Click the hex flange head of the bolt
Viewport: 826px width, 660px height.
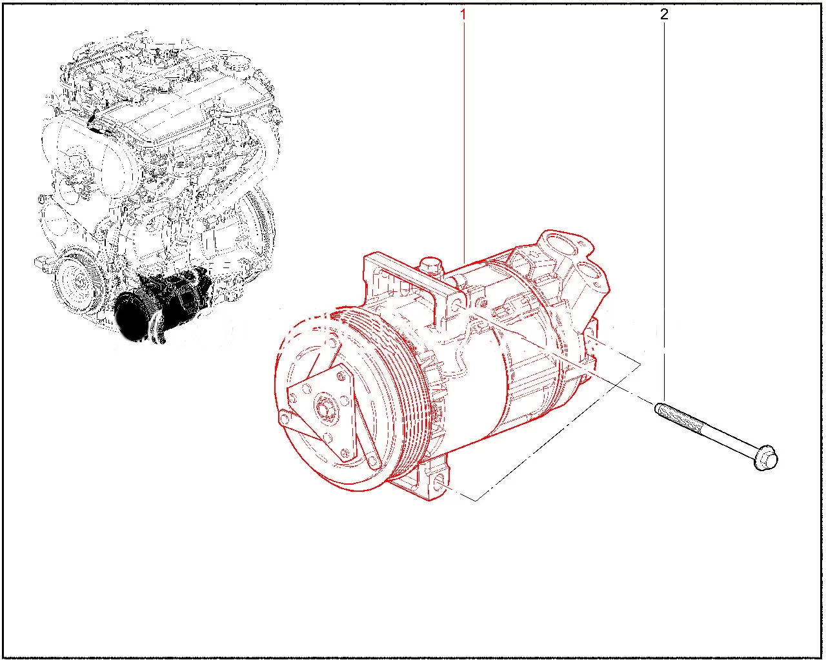767,459
